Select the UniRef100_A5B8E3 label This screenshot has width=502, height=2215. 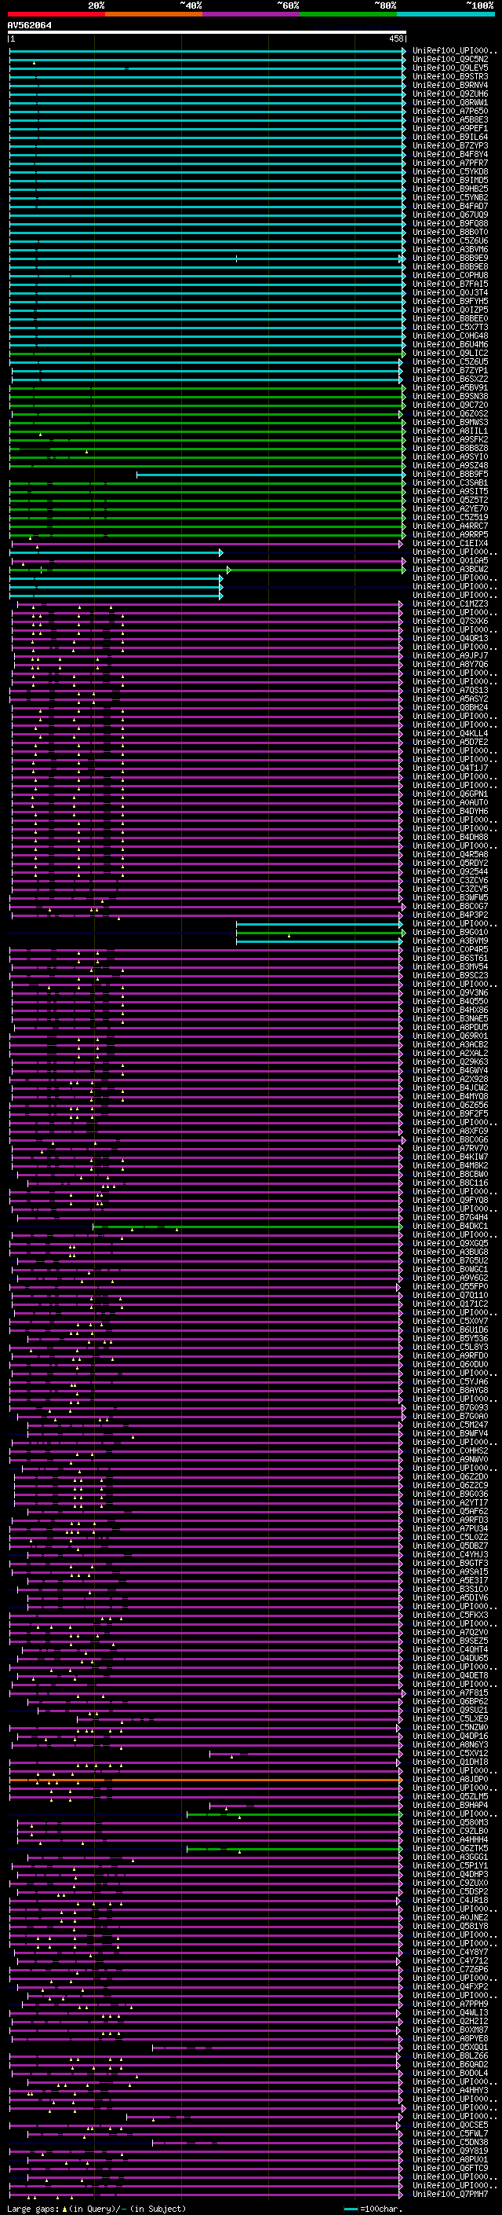pos(449,119)
